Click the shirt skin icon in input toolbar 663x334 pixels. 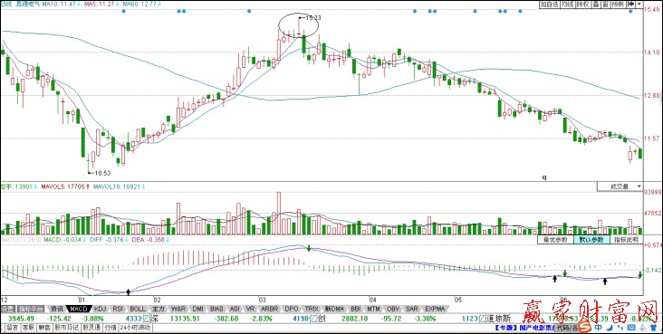654,328
